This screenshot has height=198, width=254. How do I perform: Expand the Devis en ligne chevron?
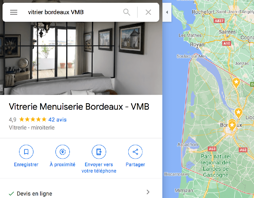point(148,192)
